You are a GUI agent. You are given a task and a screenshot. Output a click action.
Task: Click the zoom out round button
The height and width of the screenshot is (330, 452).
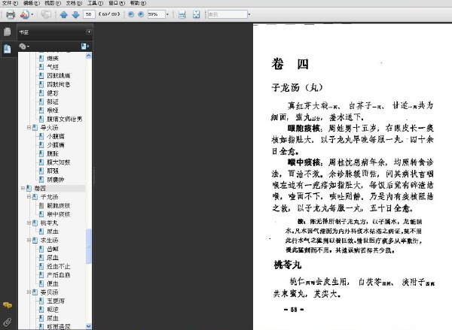[131, 14]
